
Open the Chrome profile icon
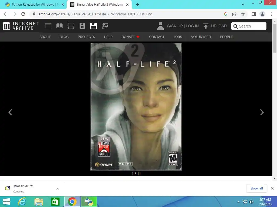[262, 14]
